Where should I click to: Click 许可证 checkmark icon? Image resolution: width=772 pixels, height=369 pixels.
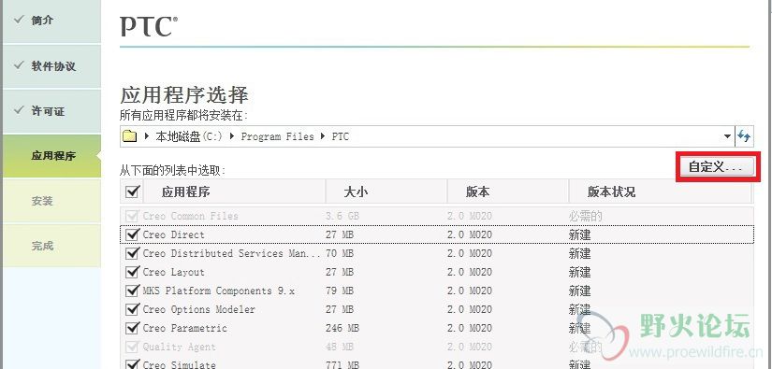[x=19, y=109]
